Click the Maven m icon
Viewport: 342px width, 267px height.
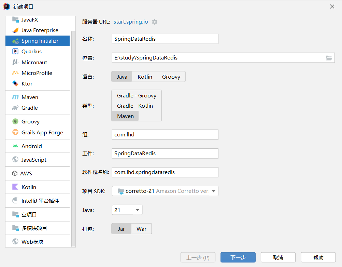[x=15, y=97]
